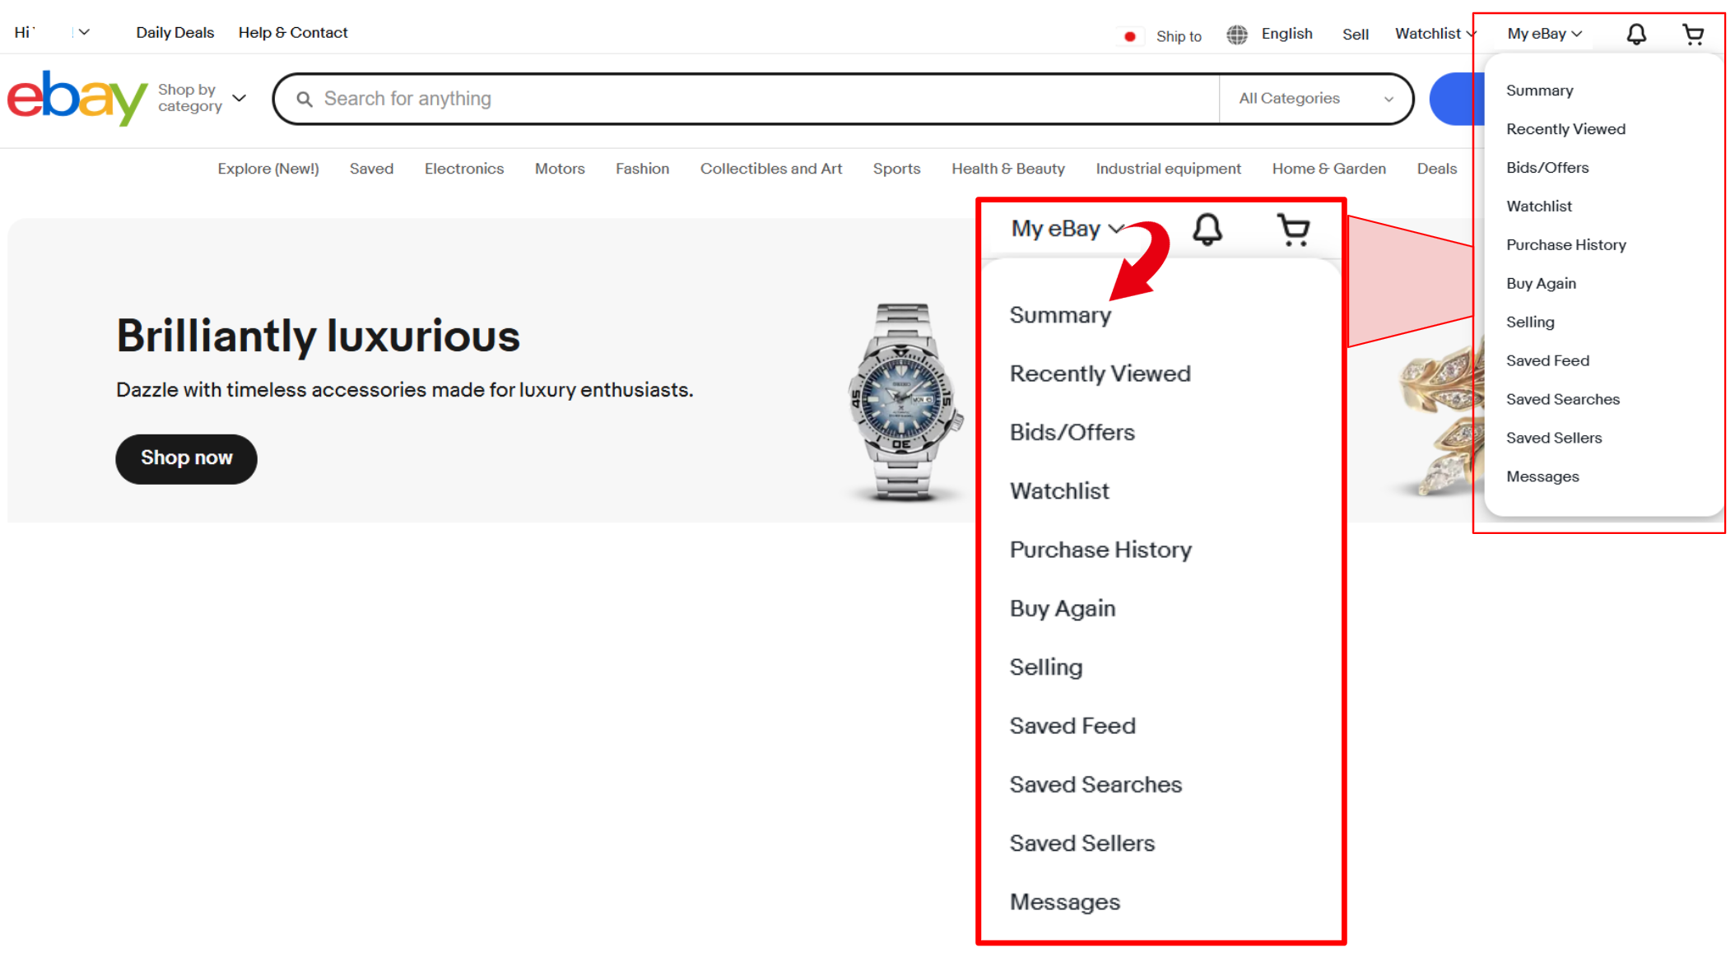Click the eBay logo
This screenshot has width=1735, height=961.
click(77, 98)
